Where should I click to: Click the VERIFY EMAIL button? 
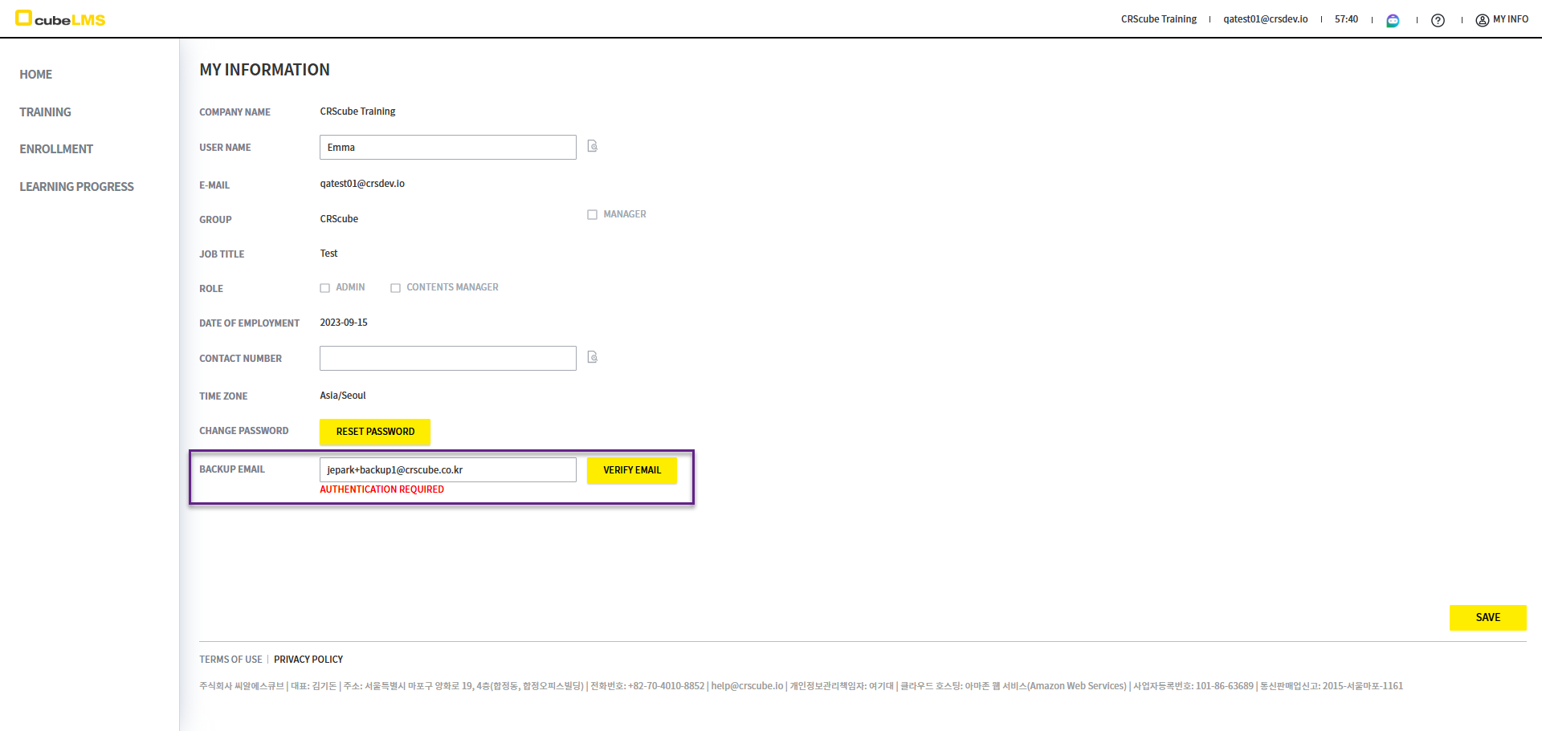click(x=631, y=470)
